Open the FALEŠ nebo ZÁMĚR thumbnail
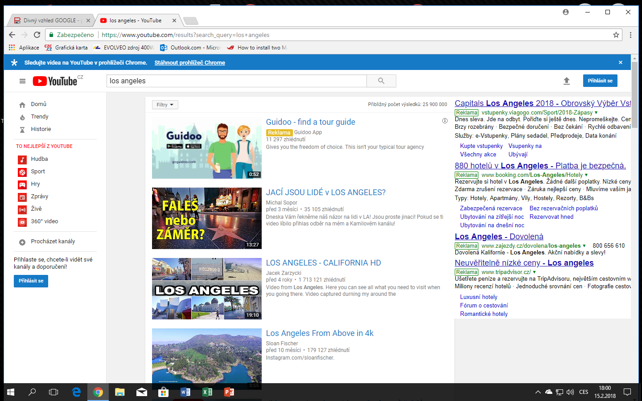This screenshot has height=401, width=642. (207, 218)
